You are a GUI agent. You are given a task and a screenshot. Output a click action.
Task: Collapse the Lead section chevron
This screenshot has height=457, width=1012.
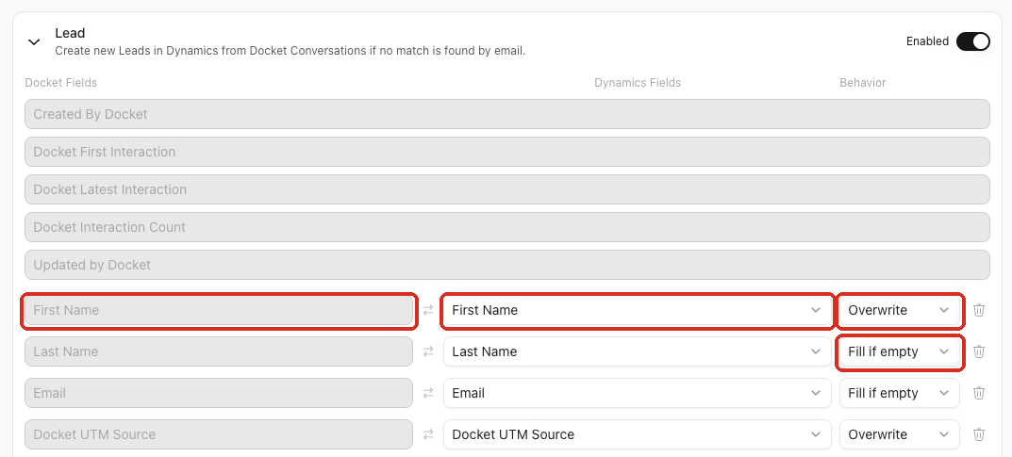point(34,41)
